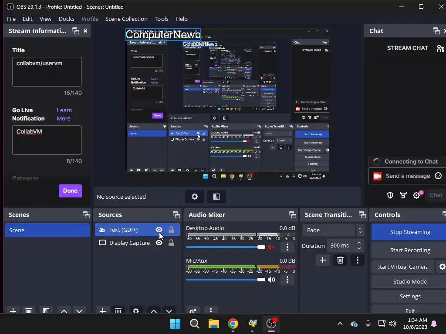Image resolution: width=446 pixels, height=334 pixels.
Task: Move scene down arrow
Action: pos(79,311)
